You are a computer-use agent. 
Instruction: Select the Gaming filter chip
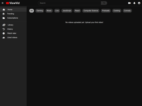pos(40,11)
